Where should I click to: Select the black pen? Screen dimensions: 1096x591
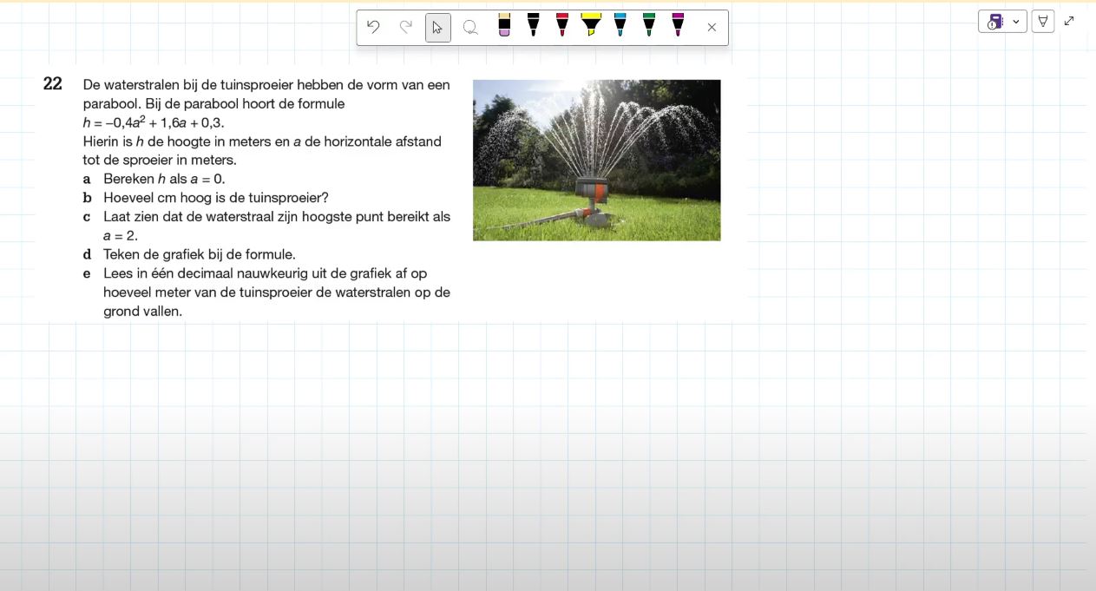pos(533,25)
